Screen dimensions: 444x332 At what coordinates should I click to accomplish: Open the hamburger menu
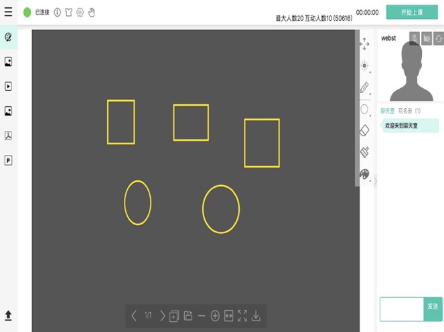pos(9,12)
